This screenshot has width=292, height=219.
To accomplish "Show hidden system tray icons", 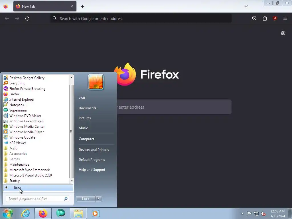I will tap(242, 214).
